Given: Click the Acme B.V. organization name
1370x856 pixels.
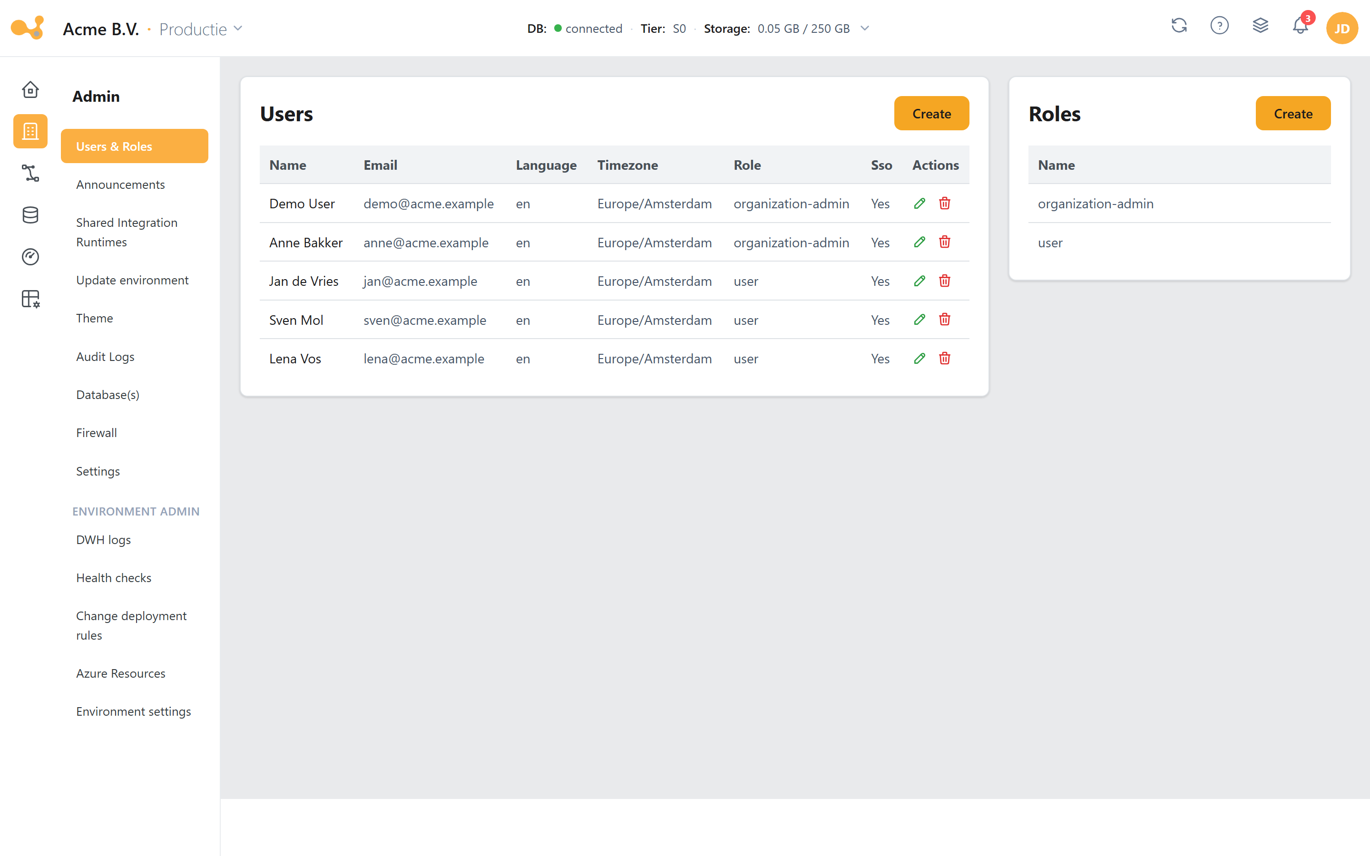Looking at the screenshot, I should tap(101, 29).
